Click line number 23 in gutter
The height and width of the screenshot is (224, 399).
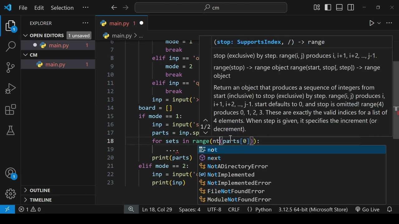(x=110, y=183)
